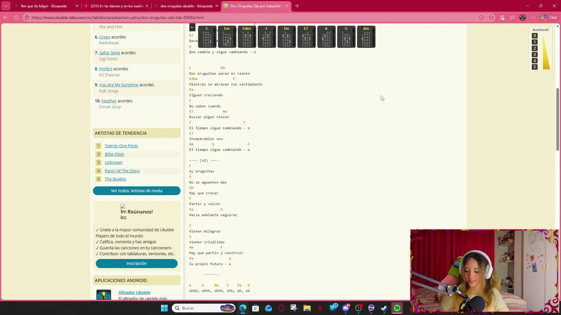Open the browser profile avatar
561x315 pixels.
coord(522,17)
